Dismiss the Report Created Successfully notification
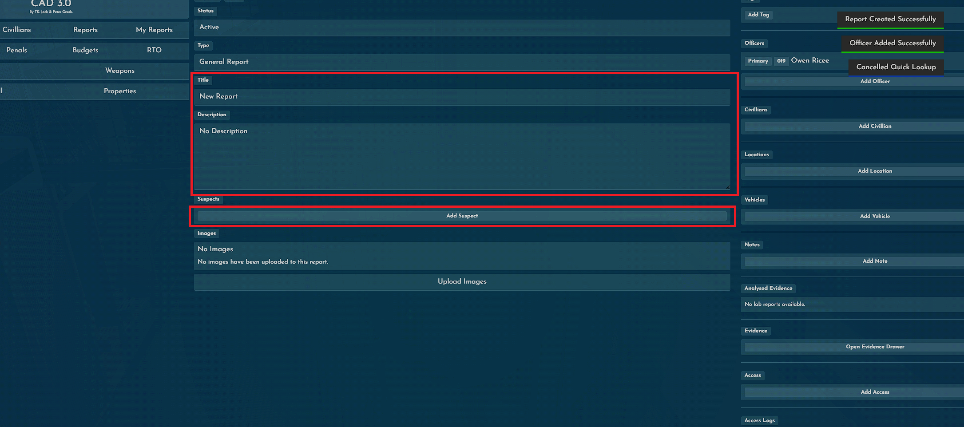Screen dimensions: 964x427 (890, 19)
